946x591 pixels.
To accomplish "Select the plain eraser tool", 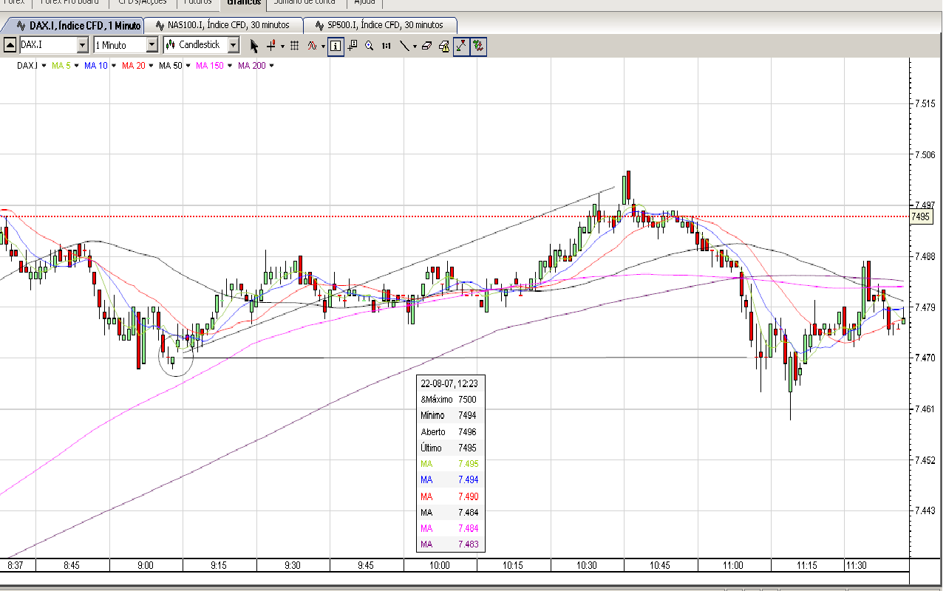I will [x=428, y=46].
